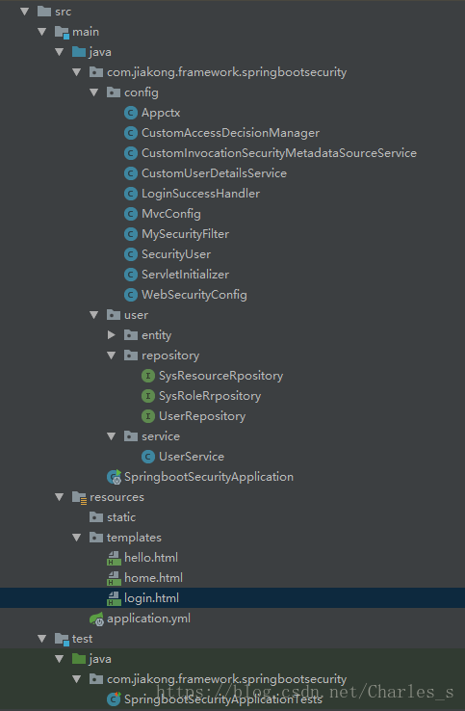Select CustomInvocationSecurityMetadataSourceService file
This screenshot has height=711, width=465.
click(x=279, y=153)
